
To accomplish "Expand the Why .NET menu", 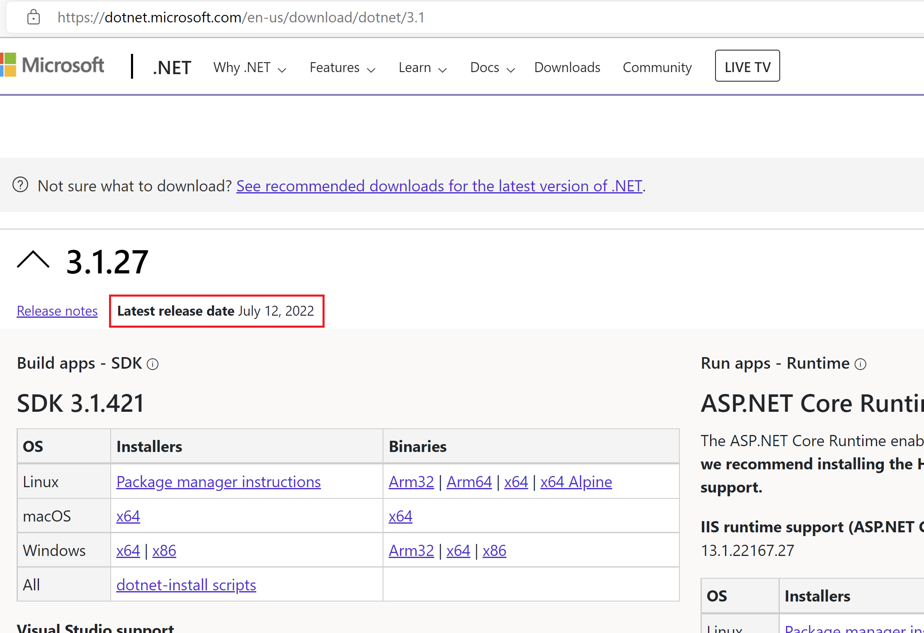I will [x=249, y=67].
